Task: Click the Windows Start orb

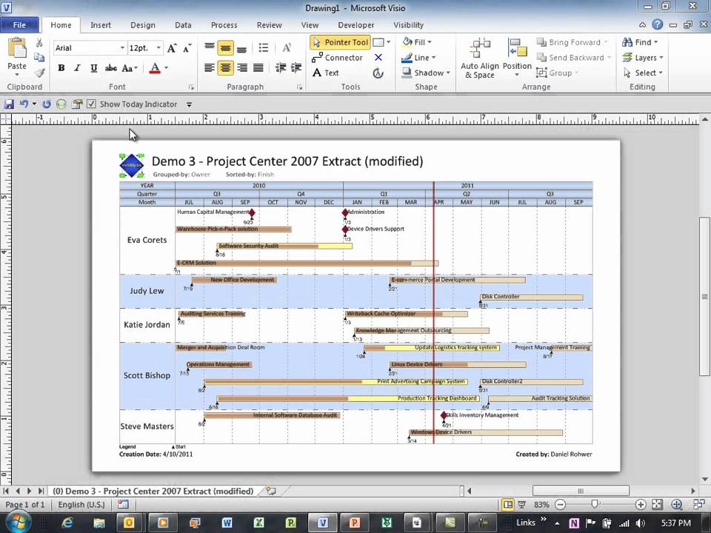Action: coord(17,522)
